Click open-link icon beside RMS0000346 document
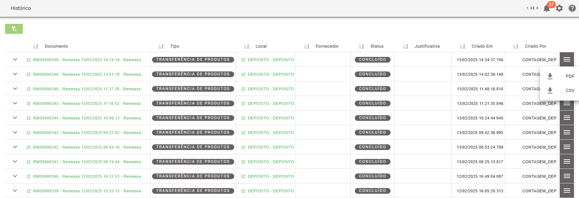The height and width of the screenshot is (198, 579). click(29, 89)
